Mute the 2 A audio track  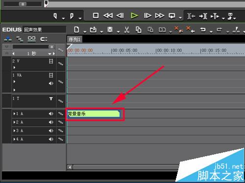(x=51, y=122)
